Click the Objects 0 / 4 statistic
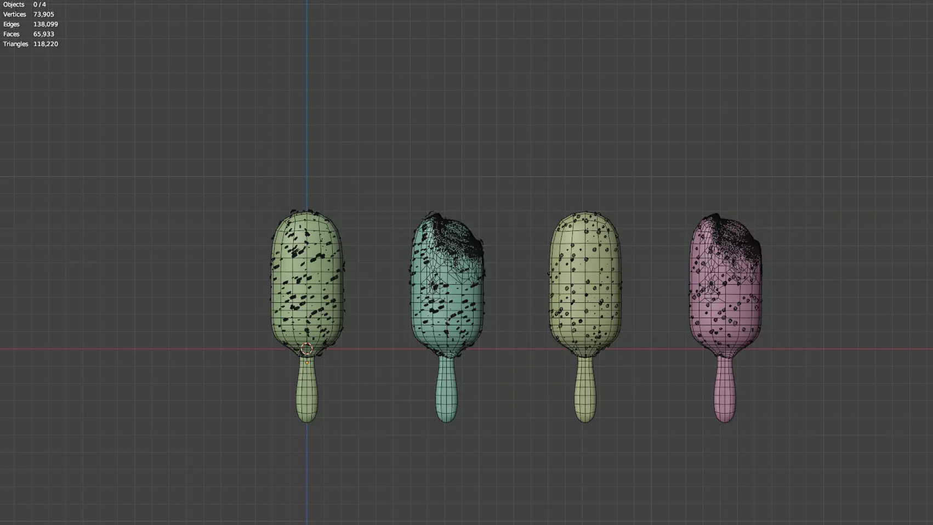Image resolution: width=933 pixels, height=525 pixels. click(x=25, y=4)
